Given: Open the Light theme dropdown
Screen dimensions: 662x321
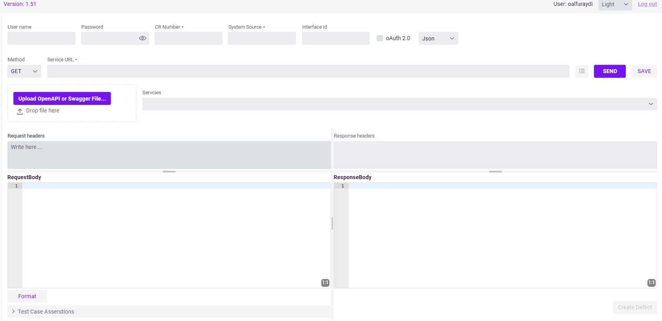Looking at the screenshot, I should (x=614, y=5).
